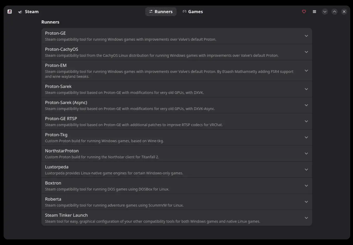Select the Proton-EM title text
This screenshot has height=245, width=353.
[56, 65]
